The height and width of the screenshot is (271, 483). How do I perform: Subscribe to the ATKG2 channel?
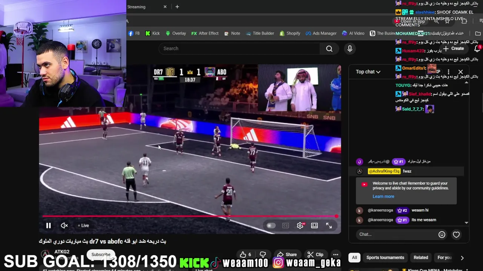pos(101,254)
